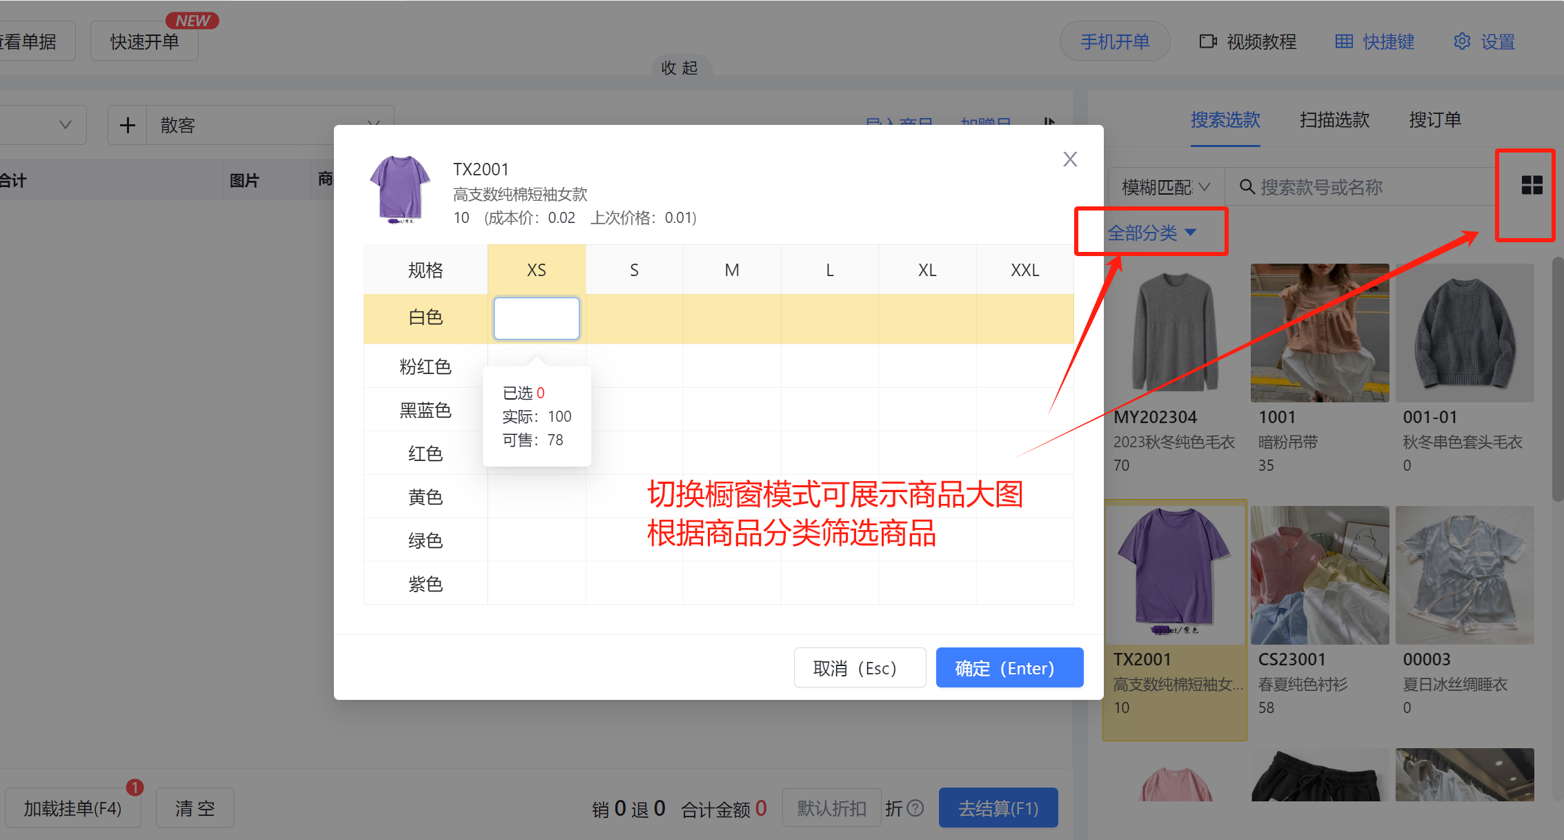Select the 1001 暗粉吊带 product thumbnail
The image size is (1564, 840).
coord(1320,333)
